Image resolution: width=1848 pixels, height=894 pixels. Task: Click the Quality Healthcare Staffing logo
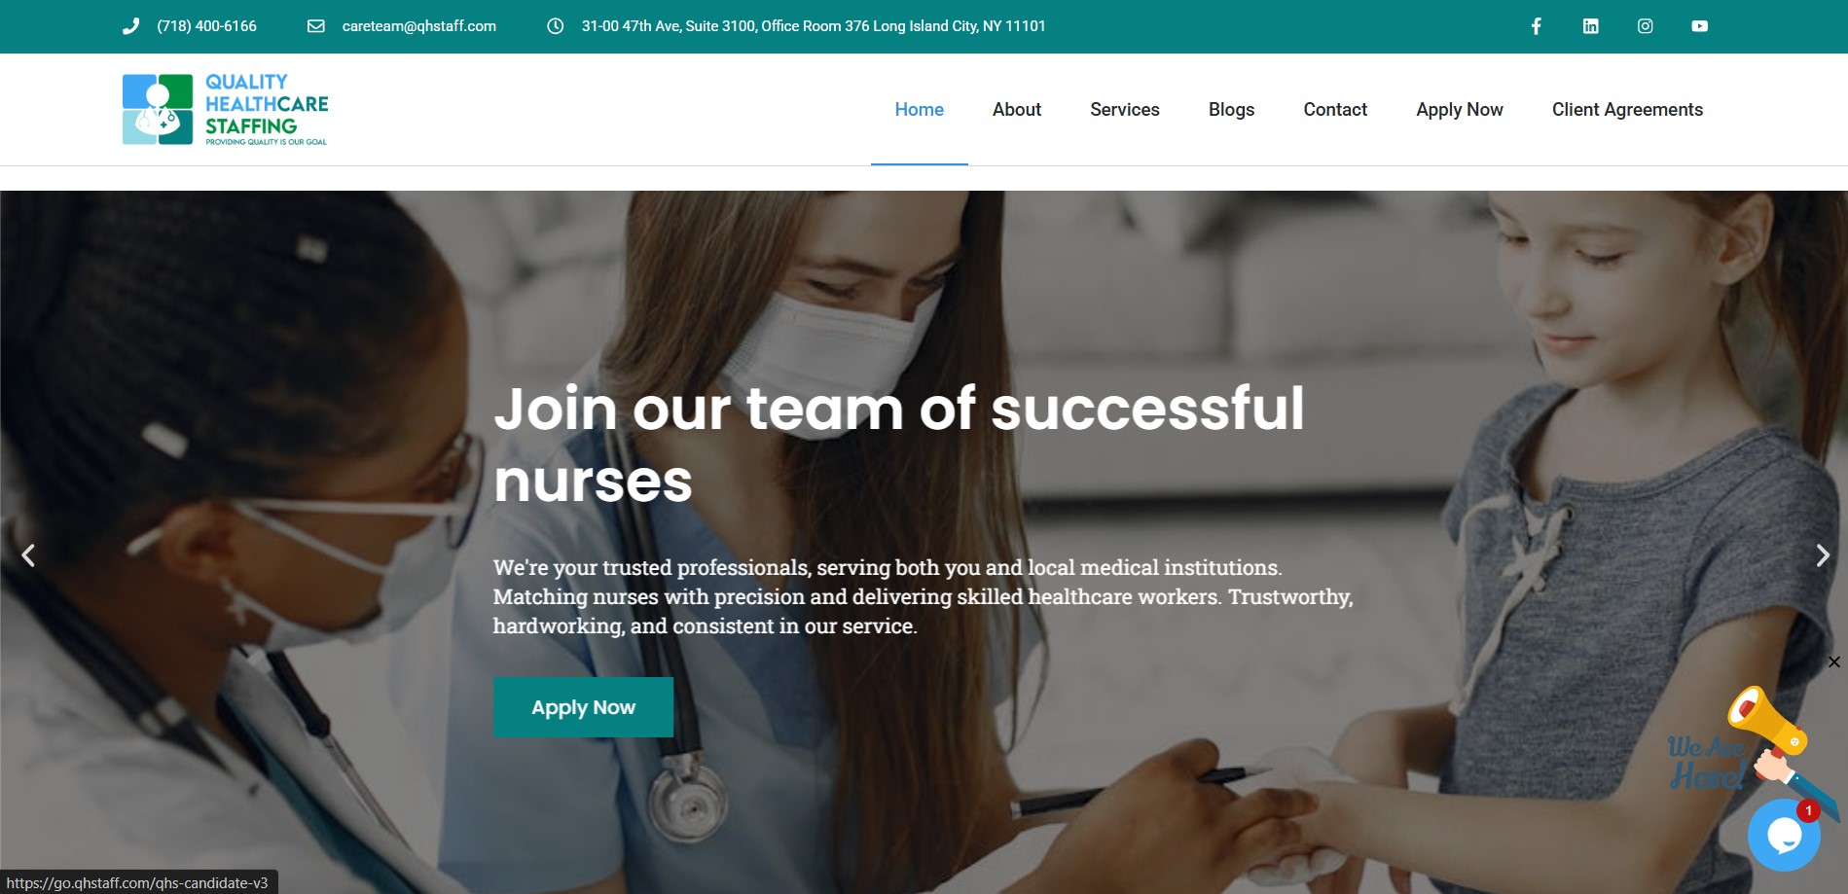click(225, 110)
